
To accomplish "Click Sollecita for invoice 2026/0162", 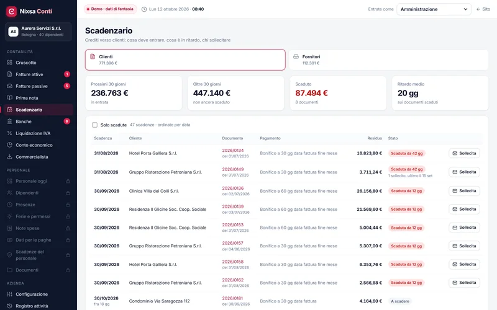I will [464, 283].
